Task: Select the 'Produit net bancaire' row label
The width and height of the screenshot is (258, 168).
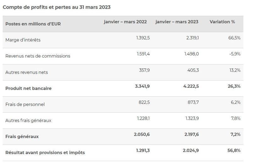Action: click(28, 88)
